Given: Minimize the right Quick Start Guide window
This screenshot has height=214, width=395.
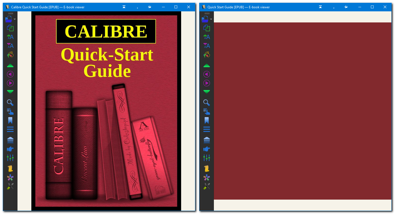Looking at the screenshot, I should (x=359, y=7).
